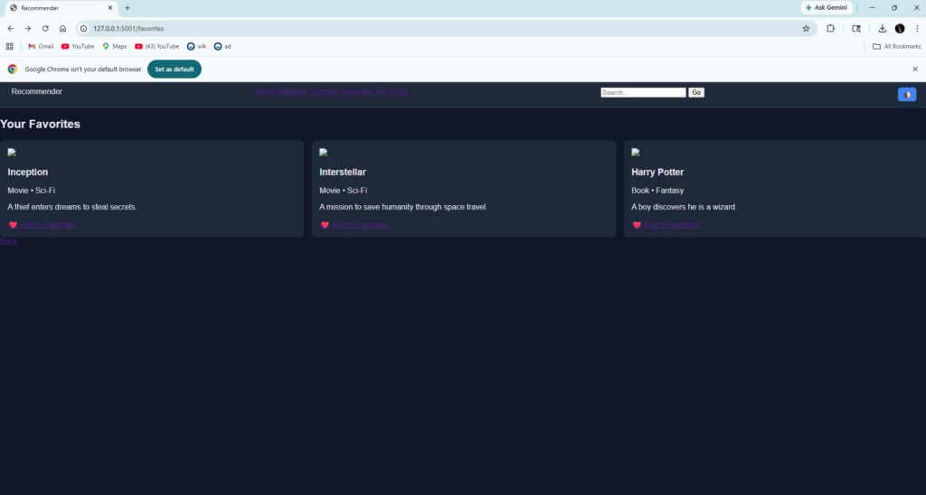Open the Chrome Extensions puzzle icon
The image size is (926, 495).
point(830,28)
